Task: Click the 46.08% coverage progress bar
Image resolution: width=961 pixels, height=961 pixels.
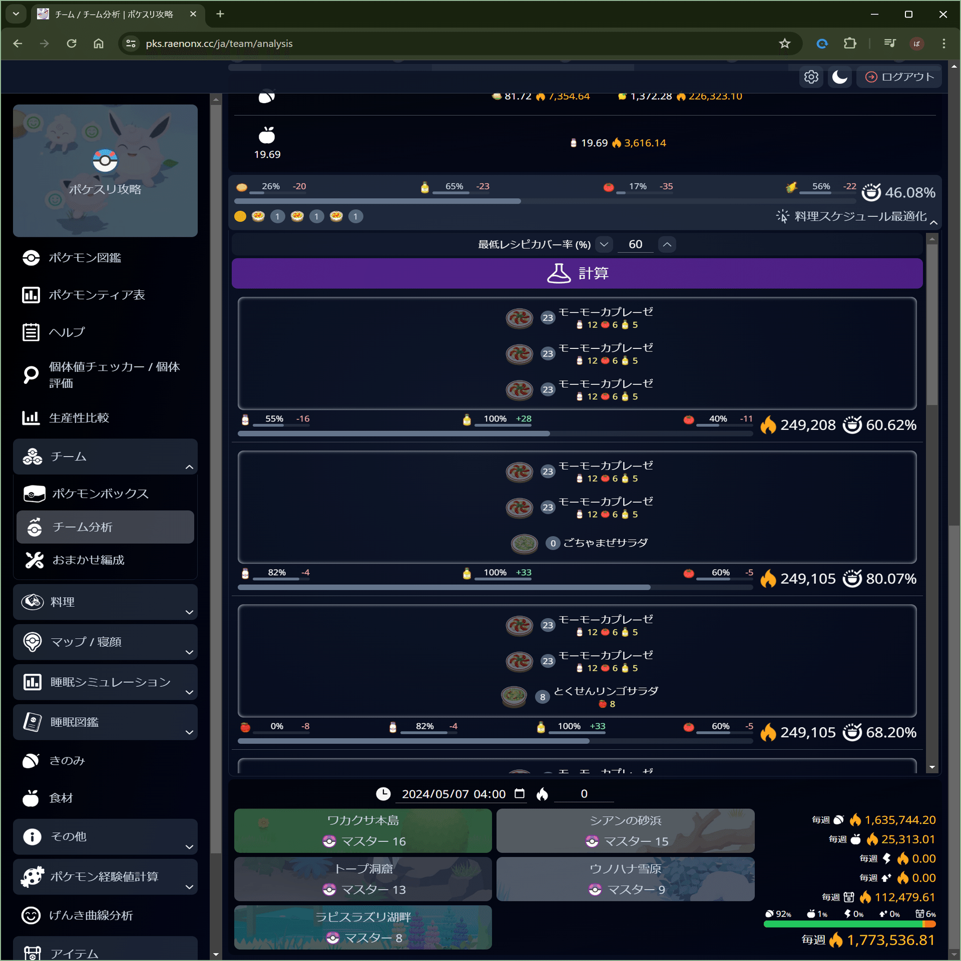Action: click(x=546, y=201)
